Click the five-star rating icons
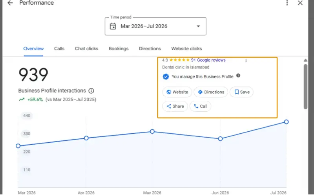The width and height of the screenshot is (314, 196). [179, 60]
